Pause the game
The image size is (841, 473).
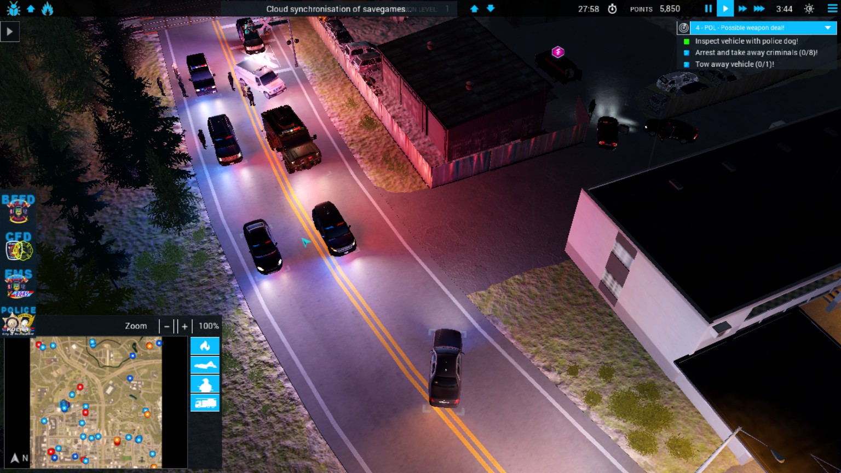(x=708, y=9)
